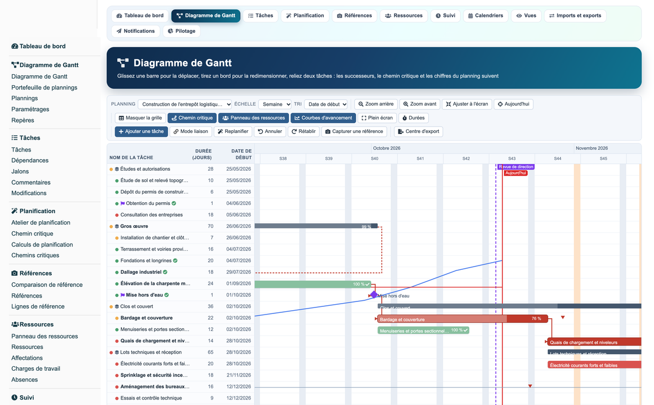The image size is (654, 405).
Task: Open the Planning selection dropdown
Action: pos(185,104)
